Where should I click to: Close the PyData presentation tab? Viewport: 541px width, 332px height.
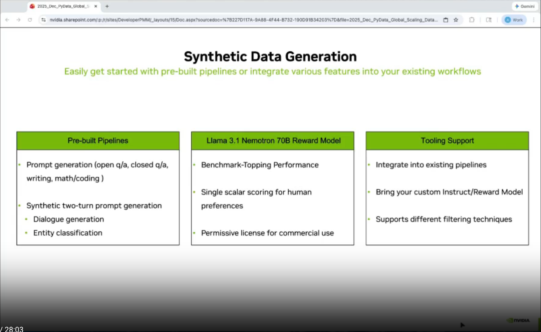(x=96, y=6)
